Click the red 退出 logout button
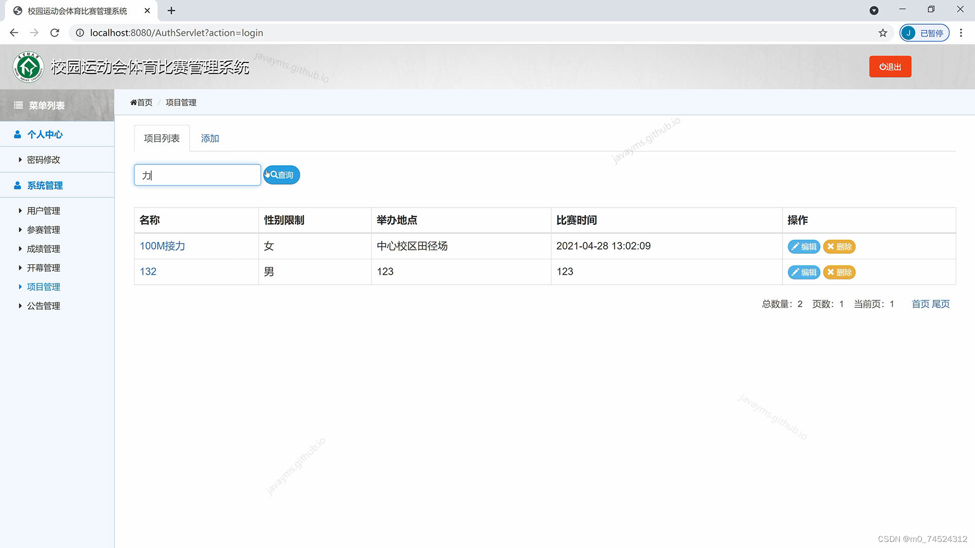The image size is (975, 548). coord(890,67)
